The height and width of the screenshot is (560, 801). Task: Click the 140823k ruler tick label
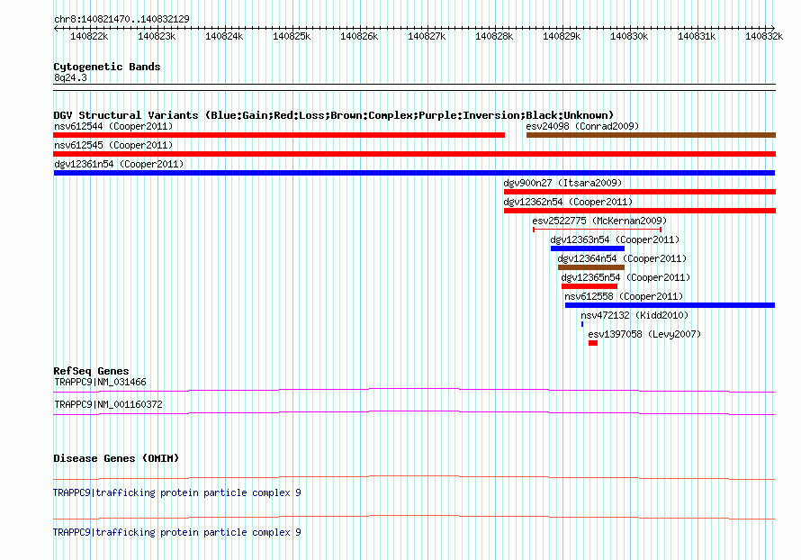[157, 36]
